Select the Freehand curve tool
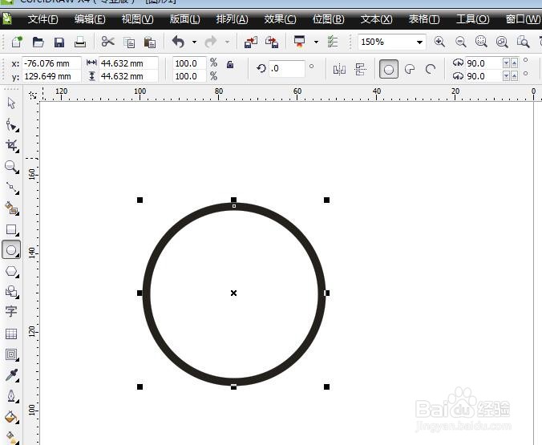The height and width of the screenshot is (445, 542). 12,188
